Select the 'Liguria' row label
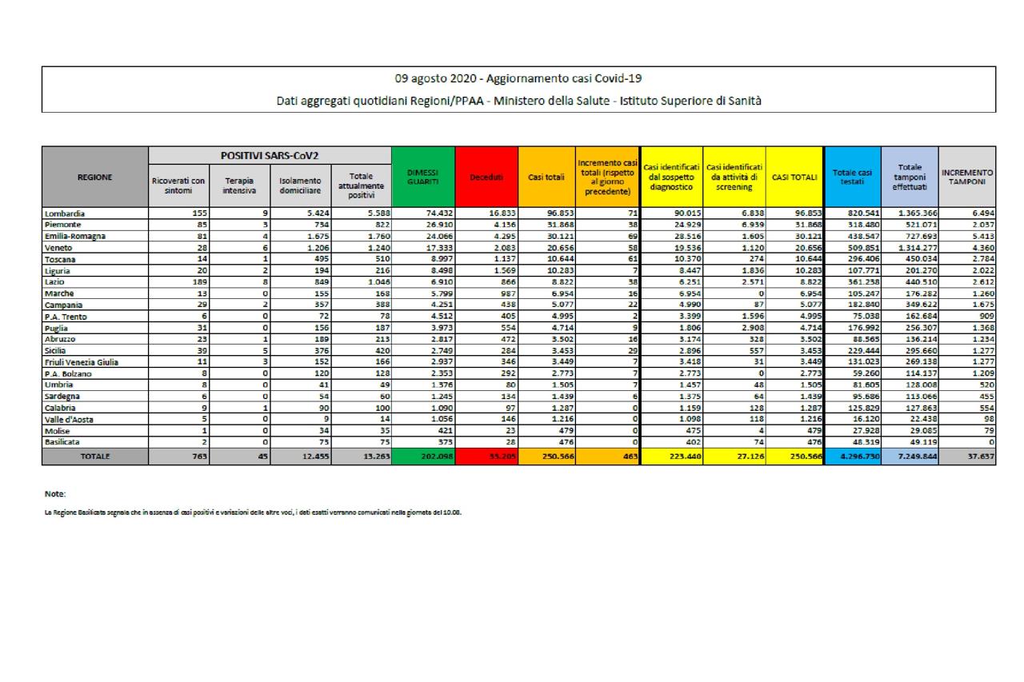This screenshot has height=682, width=1024. click(x=59, y=272)
